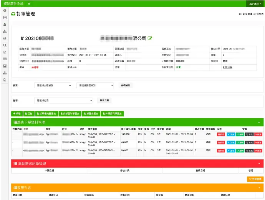
Task: Click the green 新增 button
Action: pyautogui.click(x=17, y=114)
